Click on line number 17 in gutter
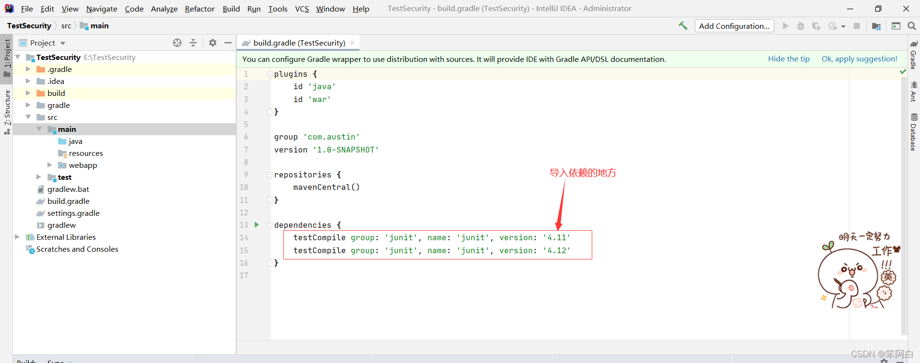Image resolution: width=920 pixels, height=363 pixels. point(244,275)
